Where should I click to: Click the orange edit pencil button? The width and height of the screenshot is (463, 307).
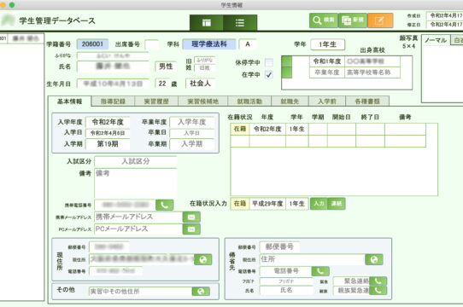[x=380, y=20]
